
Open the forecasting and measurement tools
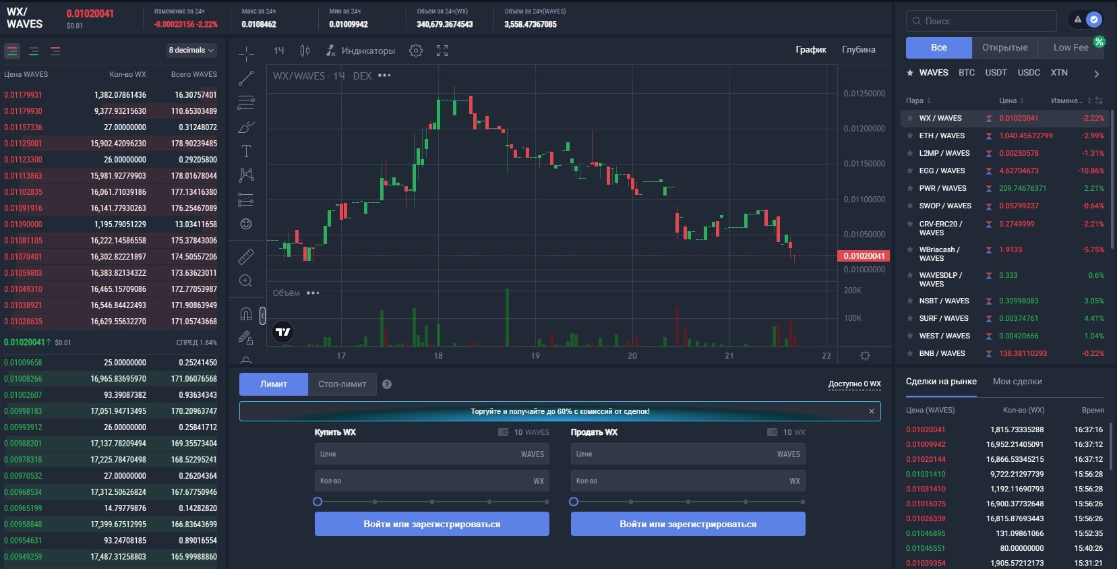[246, 200]
